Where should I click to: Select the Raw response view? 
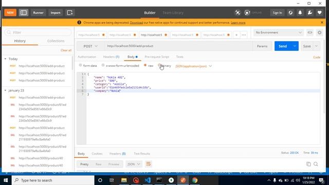click(98, 164)
